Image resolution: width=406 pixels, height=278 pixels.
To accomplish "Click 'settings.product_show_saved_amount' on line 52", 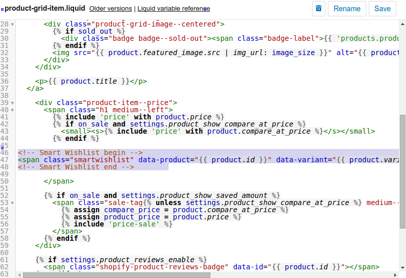I will [194, 195].
